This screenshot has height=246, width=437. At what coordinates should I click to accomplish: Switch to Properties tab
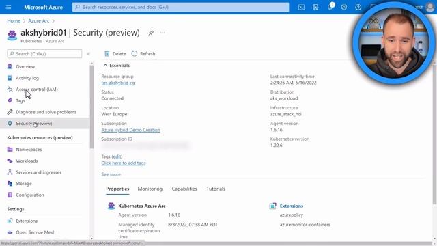[x=117, y=189]
